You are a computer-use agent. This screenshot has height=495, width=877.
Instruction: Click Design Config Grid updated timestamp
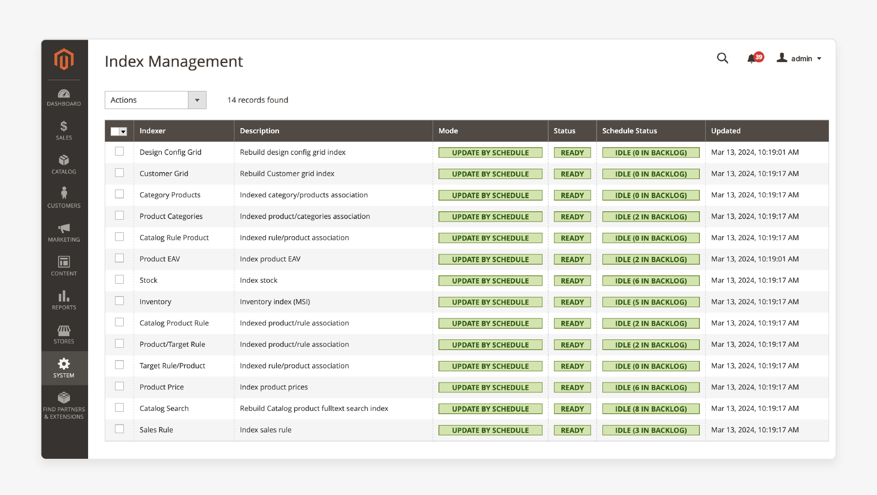(755, 152)
